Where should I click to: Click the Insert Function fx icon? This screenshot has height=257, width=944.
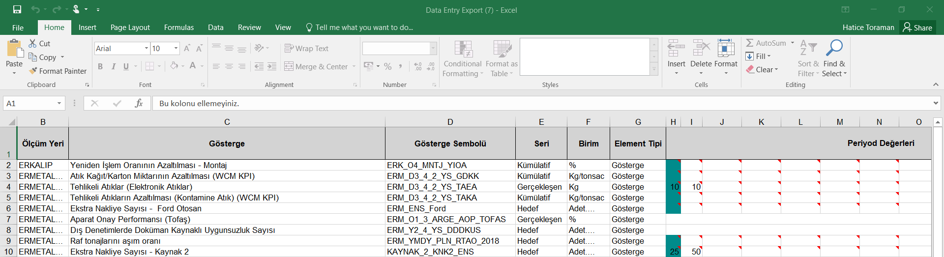coord(139,103)
